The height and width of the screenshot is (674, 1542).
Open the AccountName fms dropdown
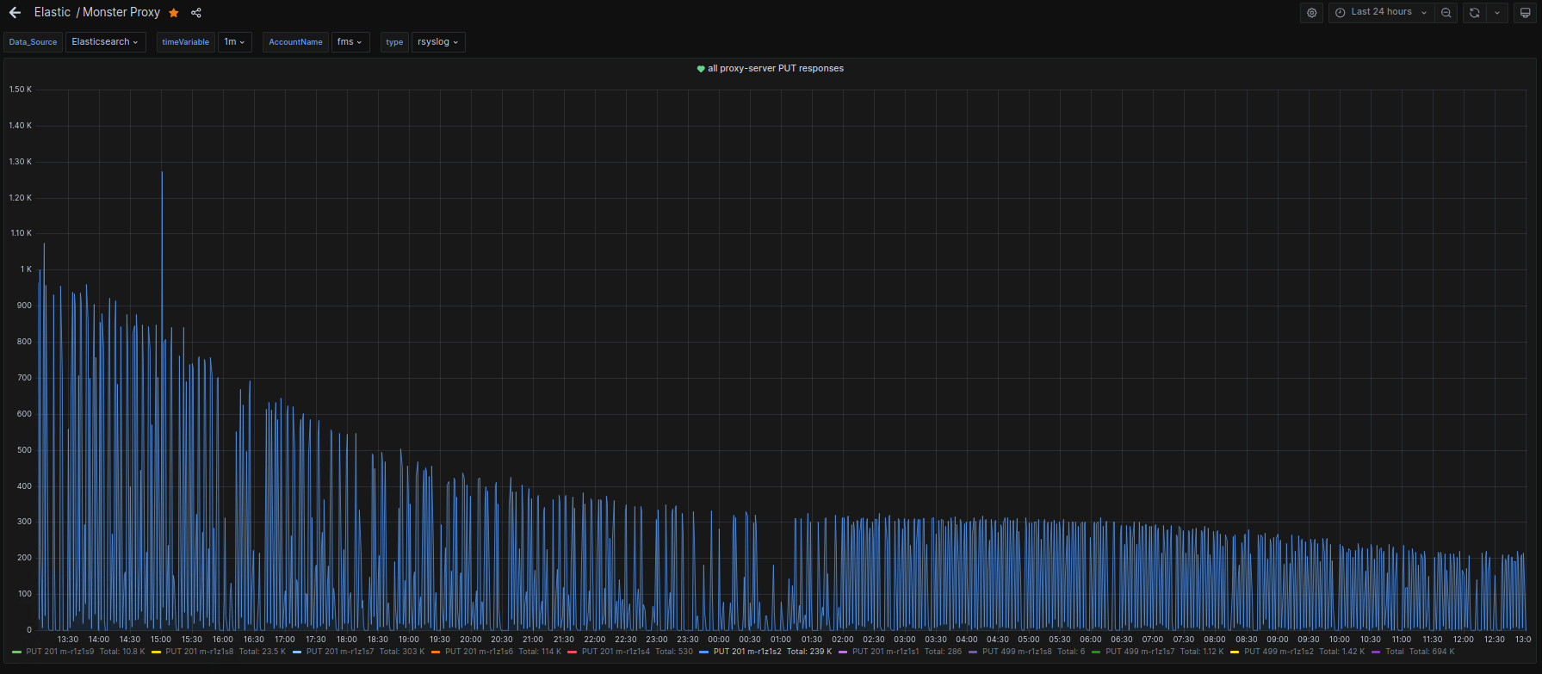coord(350,42)
